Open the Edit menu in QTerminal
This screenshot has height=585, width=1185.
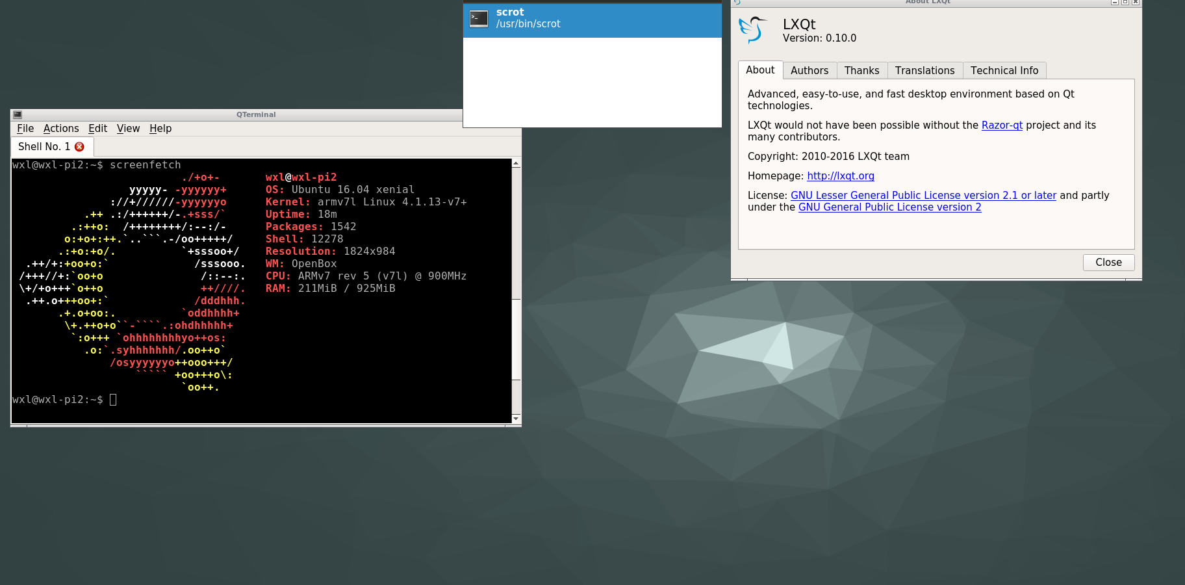coord(98,129)
